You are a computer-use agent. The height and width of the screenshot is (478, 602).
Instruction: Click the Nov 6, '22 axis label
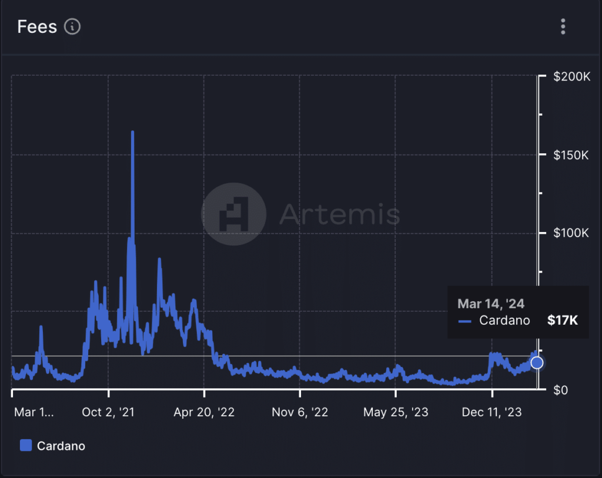[300, 412]
